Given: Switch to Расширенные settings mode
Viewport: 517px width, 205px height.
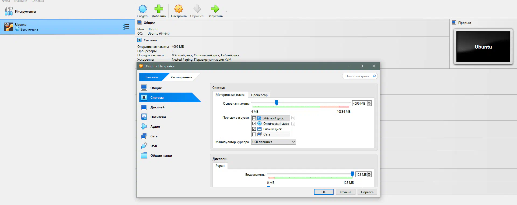Looking at the screenshot, I should (x=181, y=77).
